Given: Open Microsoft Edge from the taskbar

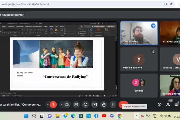Looking at the screenshot, I should click(x=73, y=116).
